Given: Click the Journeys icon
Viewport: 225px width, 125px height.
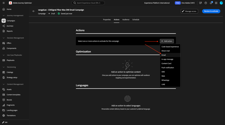Looking at the screenshot, I should pos(4,26).
